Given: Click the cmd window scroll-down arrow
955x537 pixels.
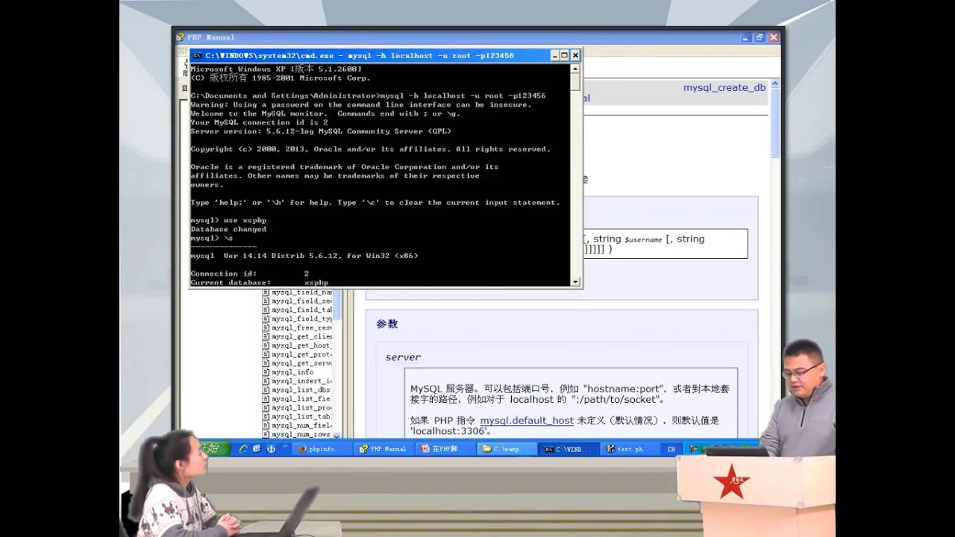Looking at the screenshot, I should [575, 282].
